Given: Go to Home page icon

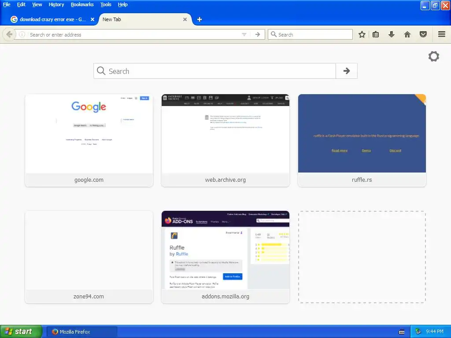Looking at the screenshot, I should pos(407,34).
